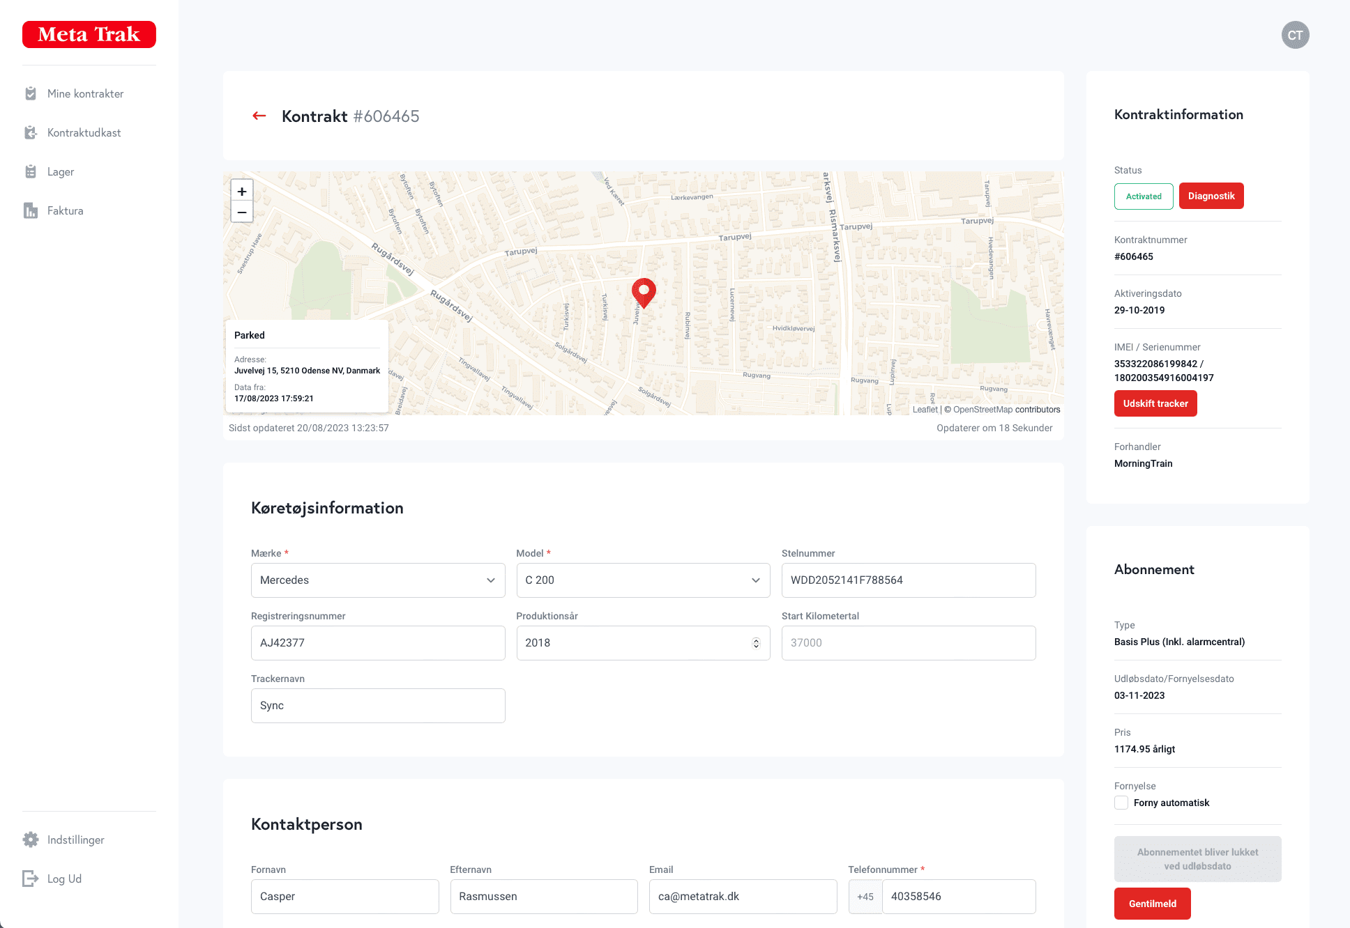Click the Mine kontrakter sidebar icon
1350x928 pixels.
(x=31, y=93)
